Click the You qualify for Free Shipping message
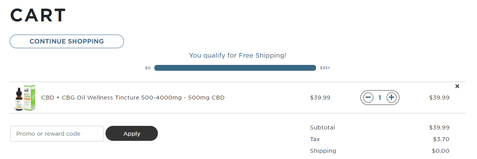The image size is (477, 159). 238,56
